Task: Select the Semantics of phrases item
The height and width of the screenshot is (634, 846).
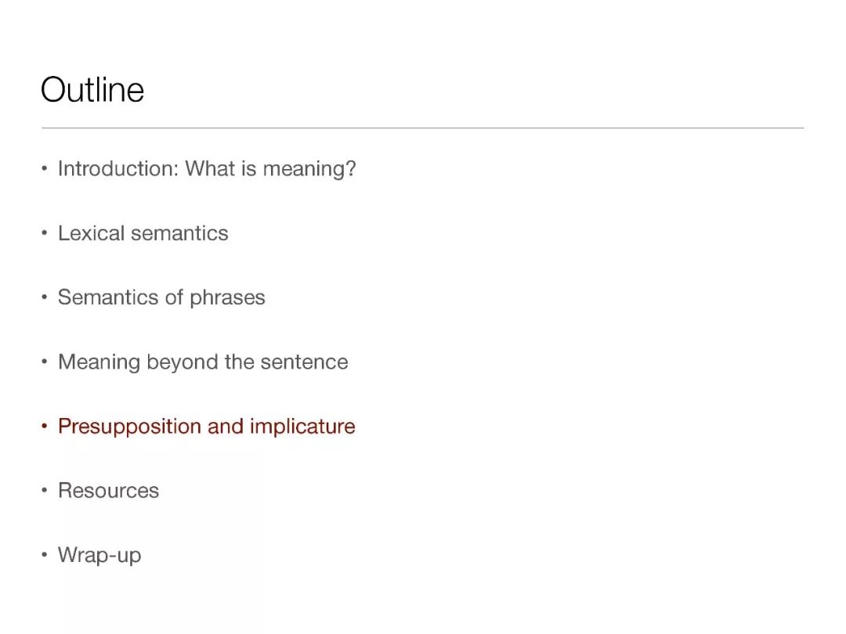Action: [x=161, y=297]
